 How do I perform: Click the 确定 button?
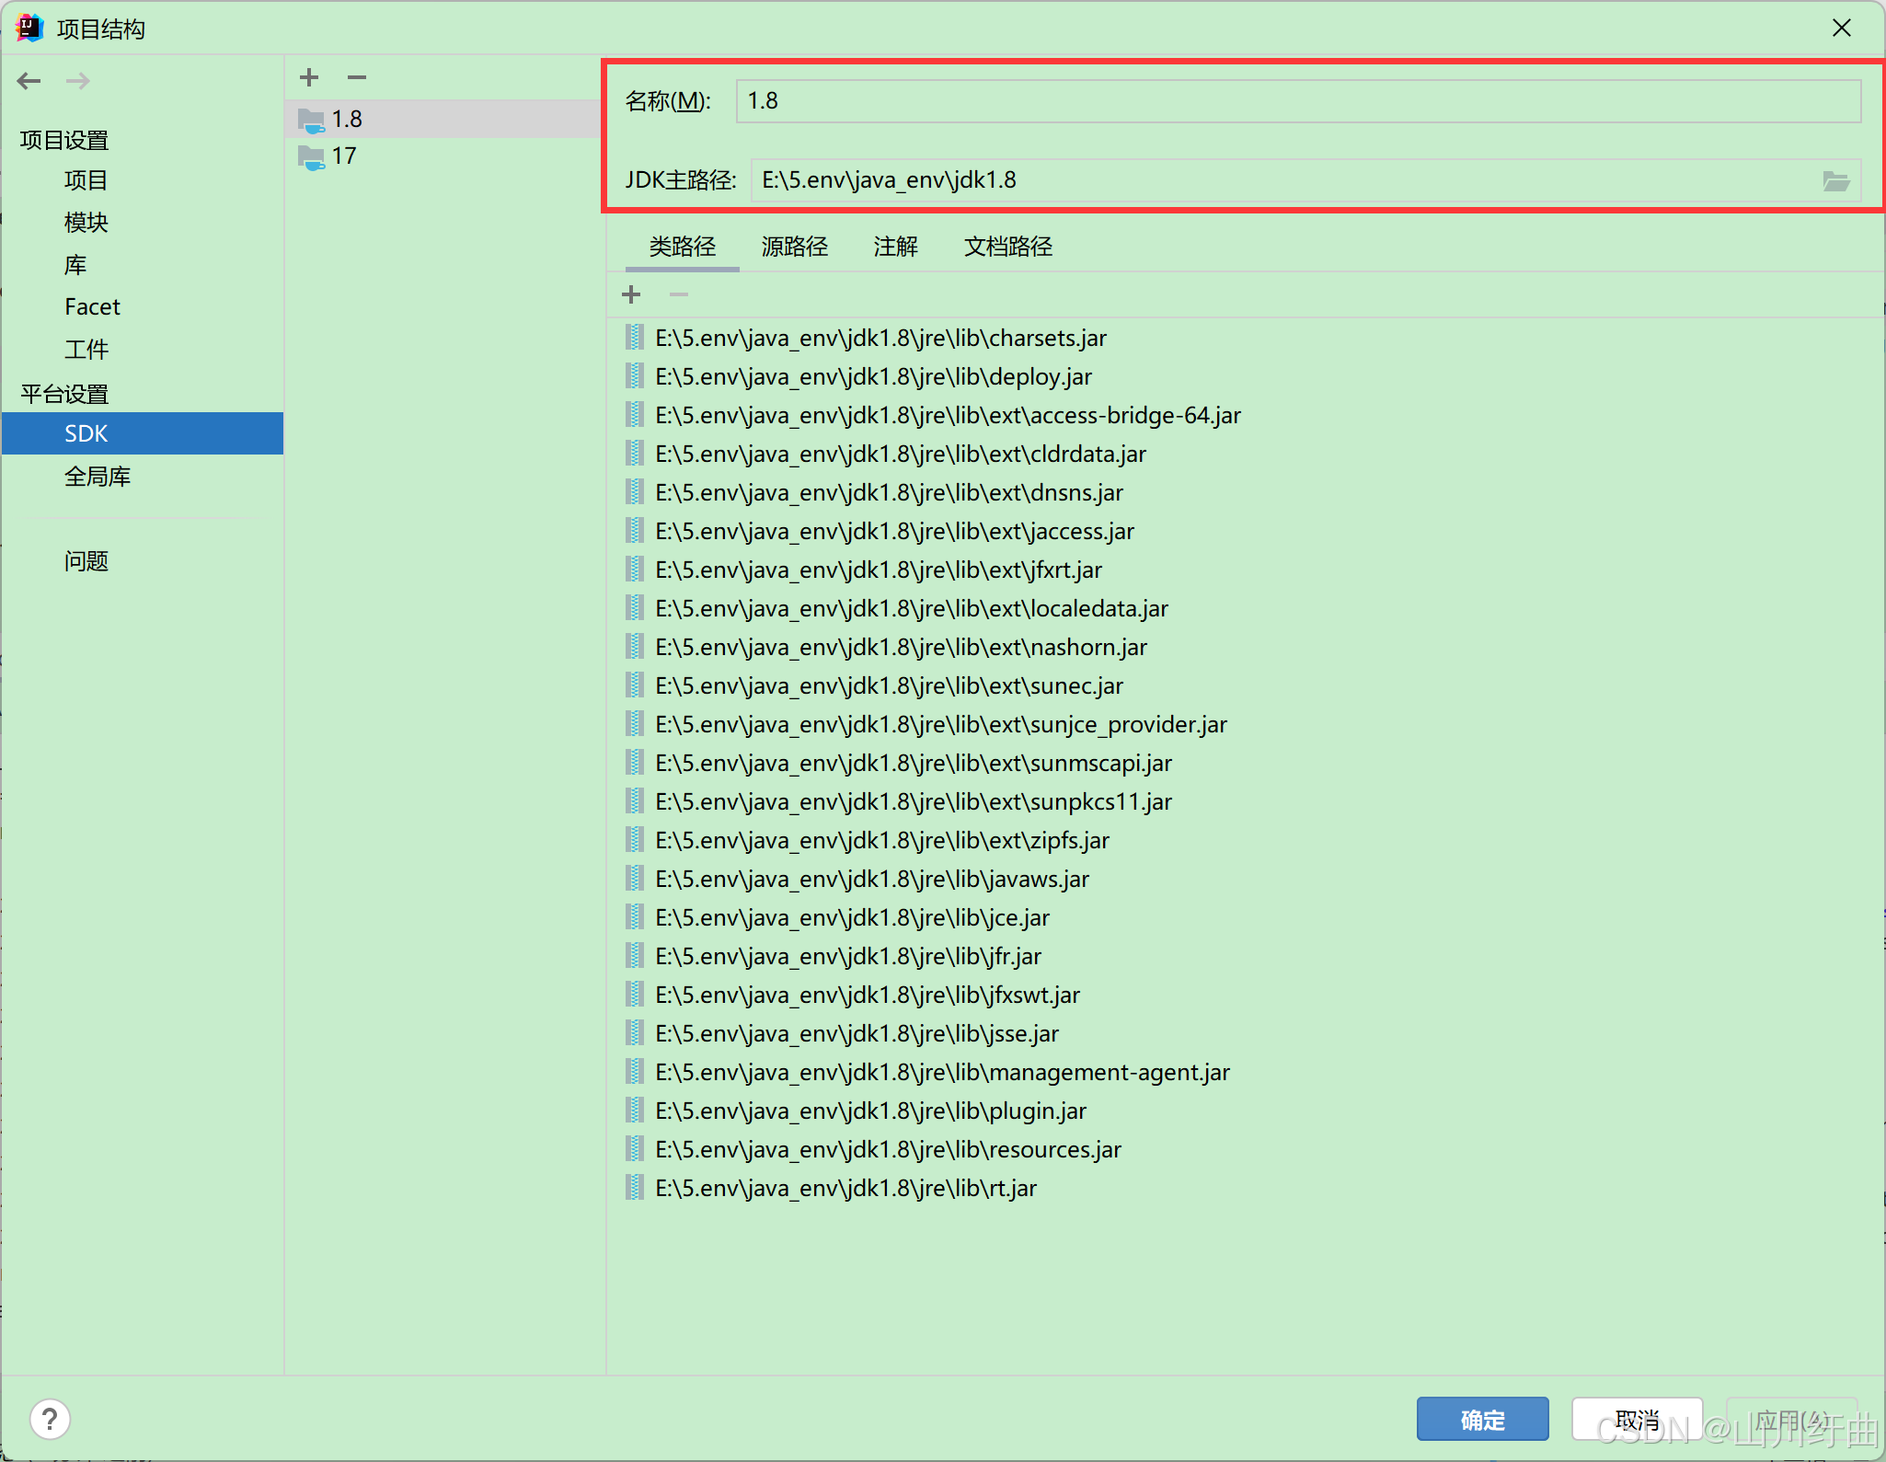pos(1482,1420)
